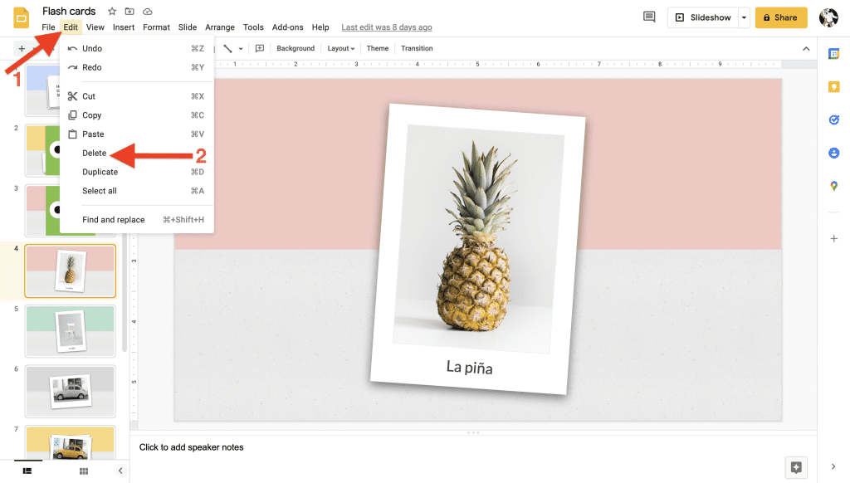Select the slide 6 car thumbnail
The height and width of the screenshot is (483, 850).
point(71,390)
